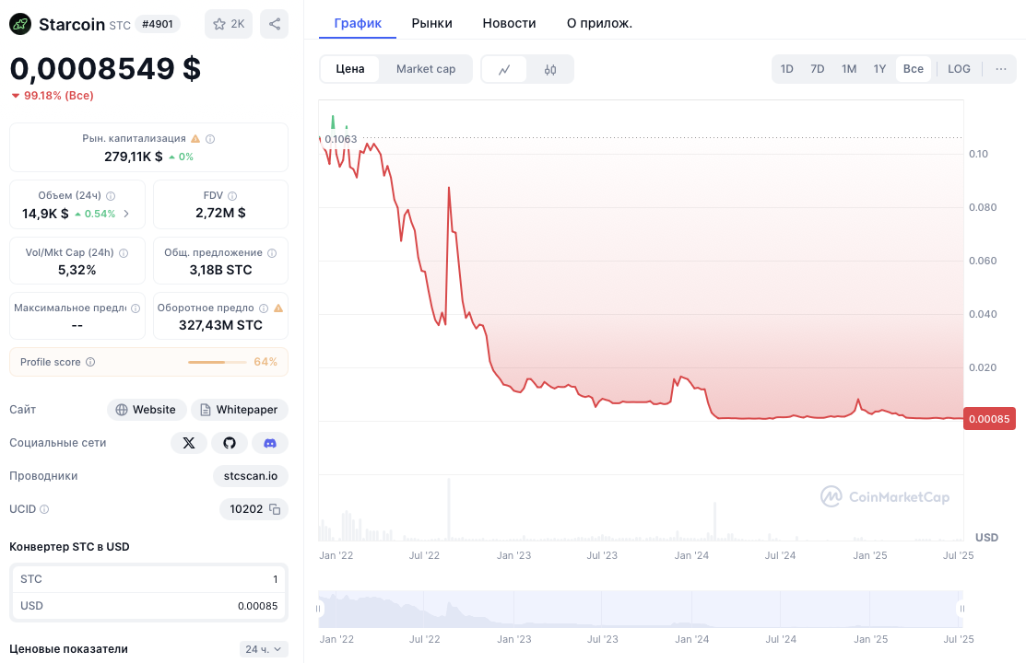Screen dimensions: 1026x663
Task: Click the 2,72M $ FDV value
Action: coord(220,213)
